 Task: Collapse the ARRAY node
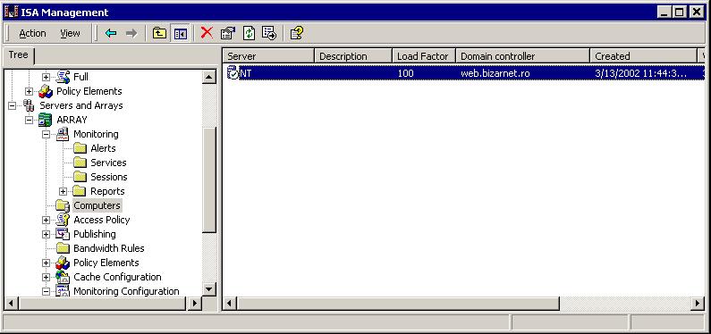(29, 120)
